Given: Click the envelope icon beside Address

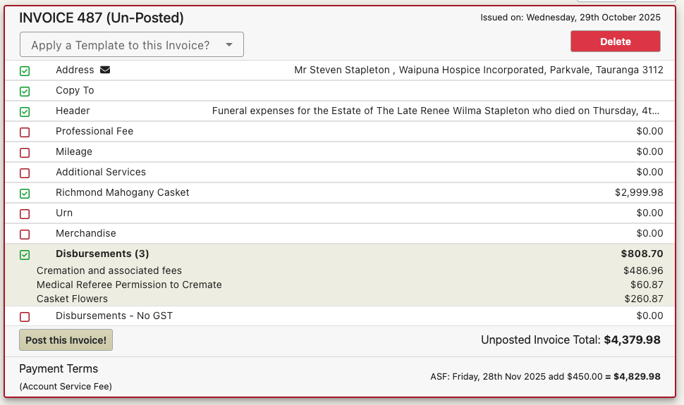Looking at the screenshot, I should point(105,70).
